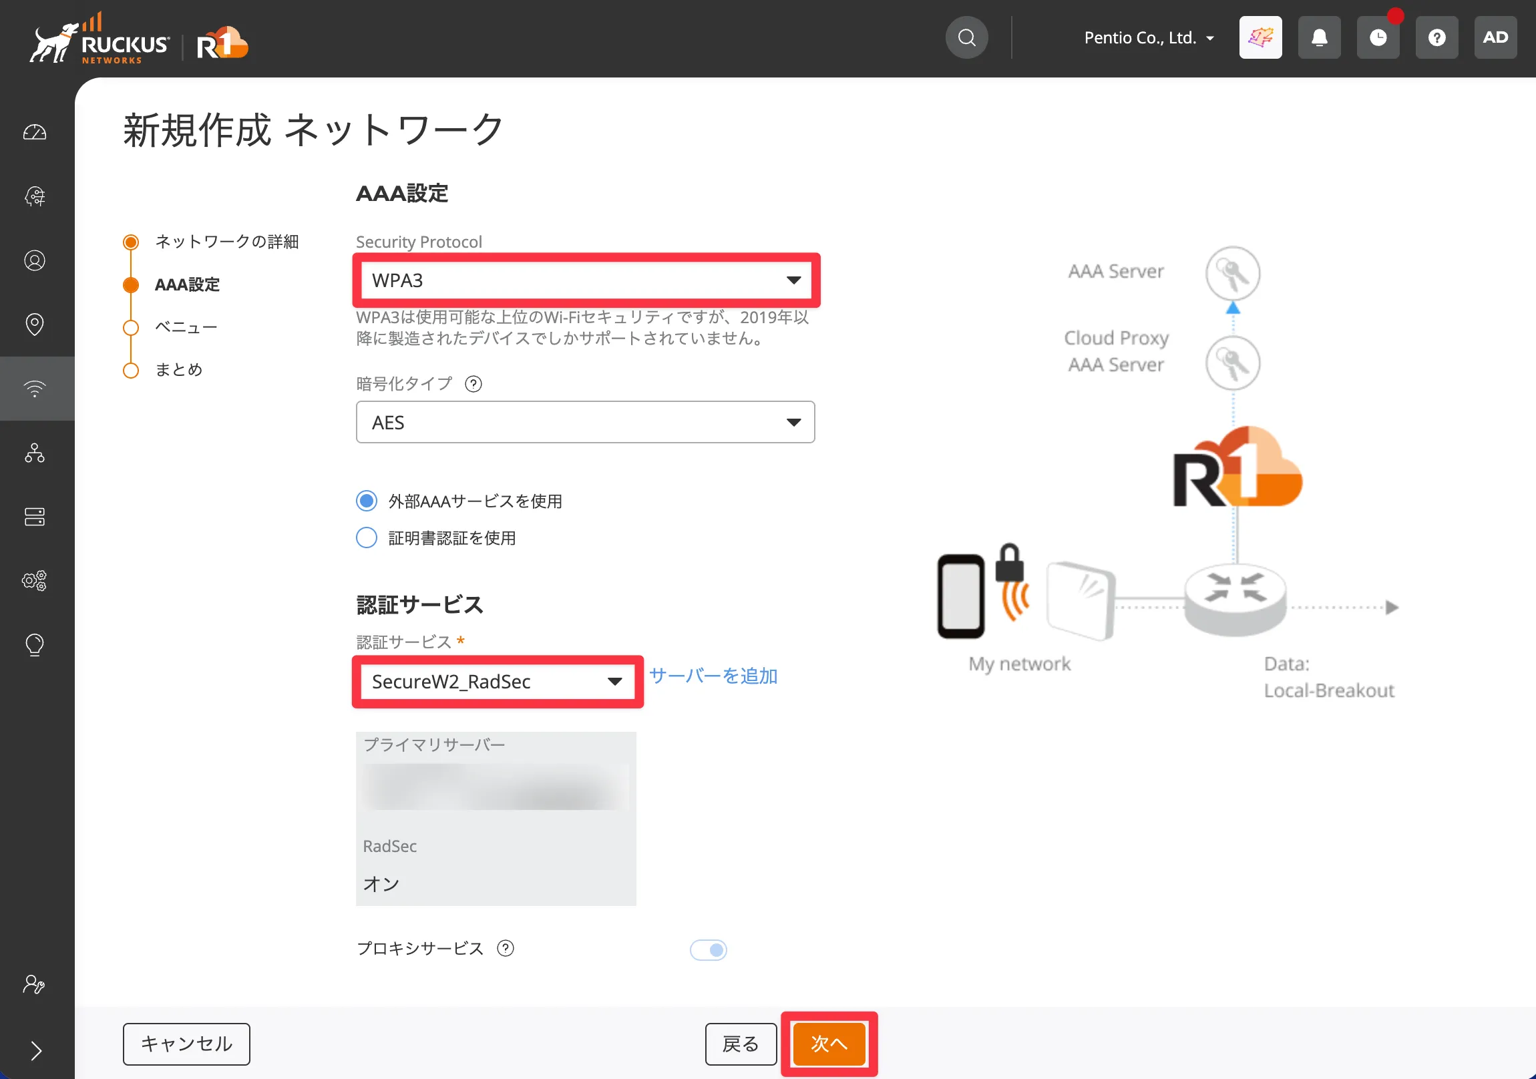1536x1079 pixels.
Task: Click the "Local-Breakout" diagram label
Action: click(x=1328, y=690)
